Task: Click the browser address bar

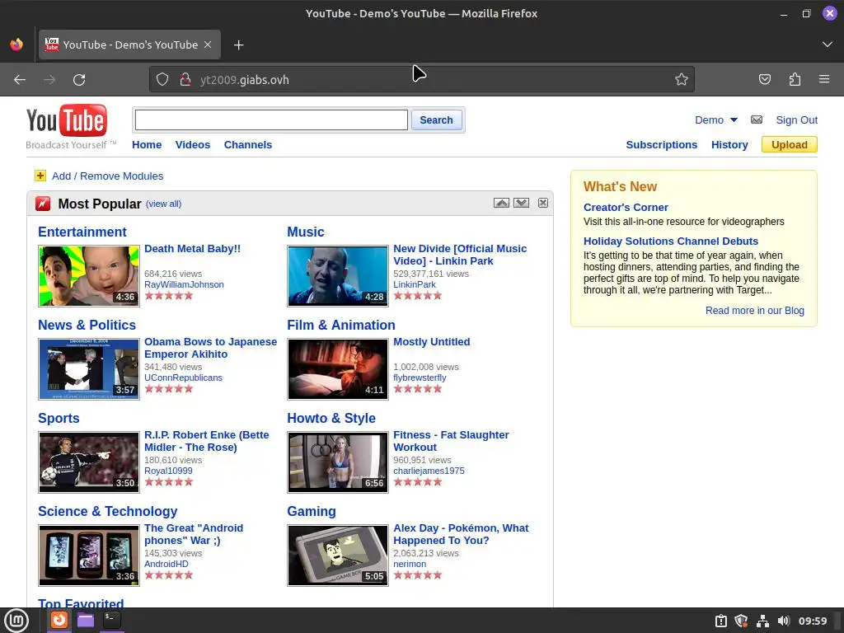Action: pos(422,80)
